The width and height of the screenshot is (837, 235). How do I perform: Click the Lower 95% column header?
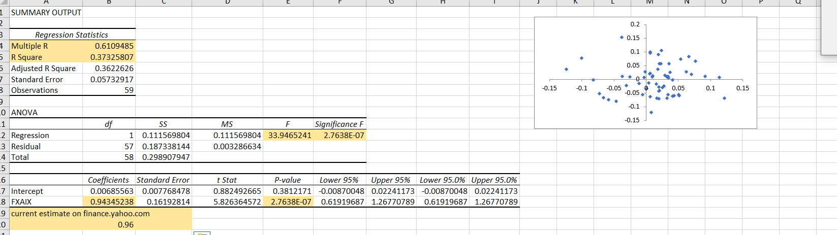click(339, 180)
